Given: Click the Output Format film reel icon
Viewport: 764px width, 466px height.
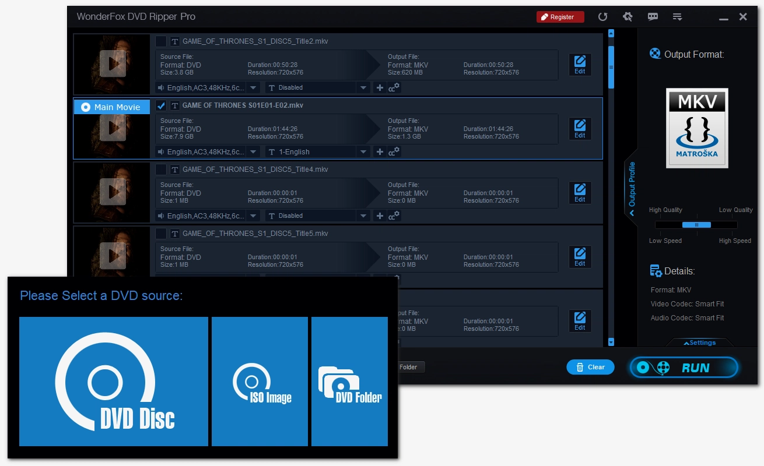Looking at the screenshot, I should tap(655, 54).
